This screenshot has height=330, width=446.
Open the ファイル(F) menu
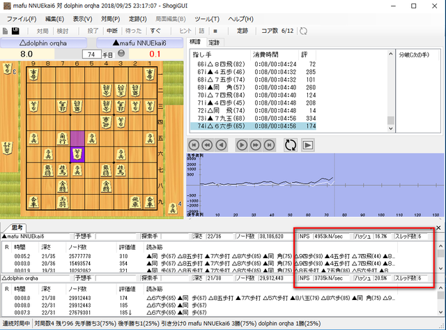point(22,19)
